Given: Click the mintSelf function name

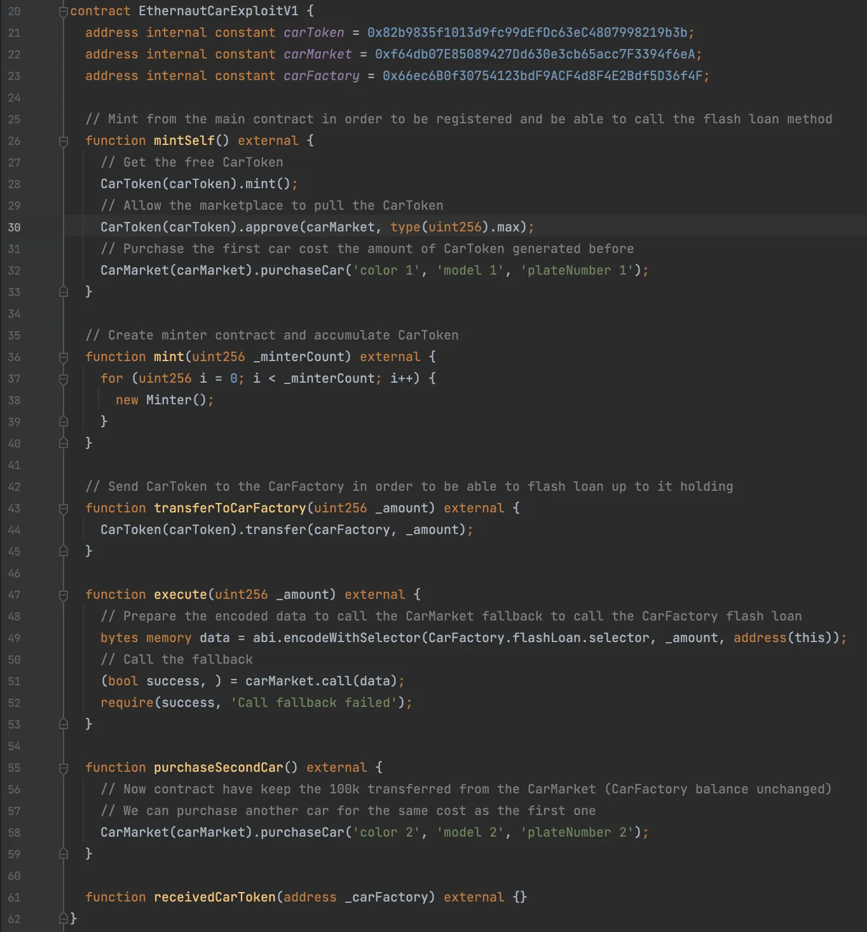Looking at the screenshot, I should click(x=184, y=140).
